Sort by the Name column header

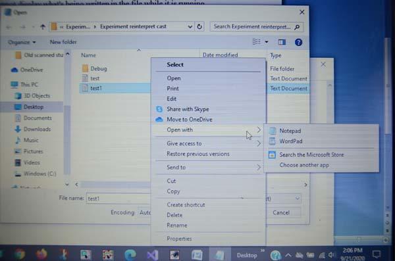pyautogui.click(x=88, y=55)
